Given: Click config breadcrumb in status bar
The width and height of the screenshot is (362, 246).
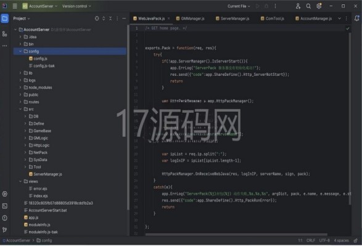Looking at the screenshot, I should click(44, 240).
